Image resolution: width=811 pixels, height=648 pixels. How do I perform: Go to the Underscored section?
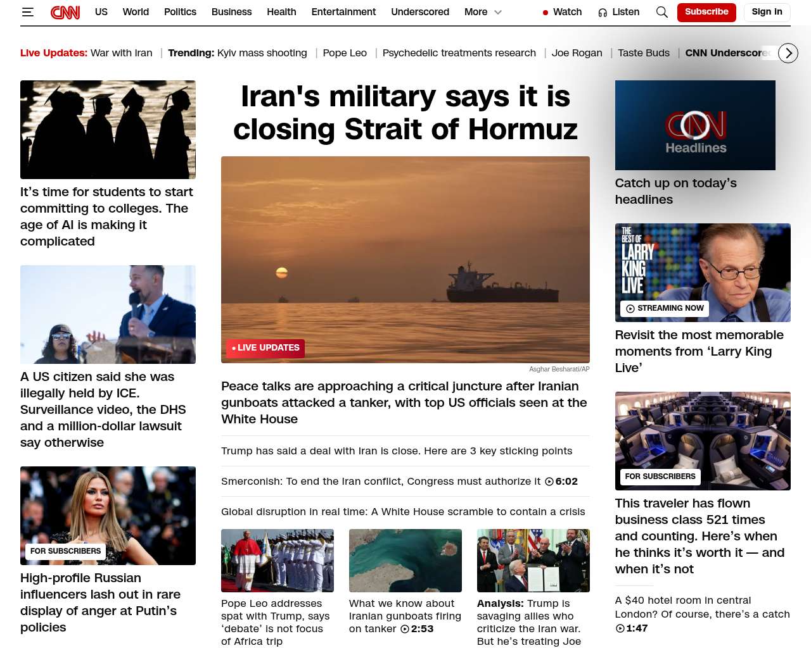(420, 12)
